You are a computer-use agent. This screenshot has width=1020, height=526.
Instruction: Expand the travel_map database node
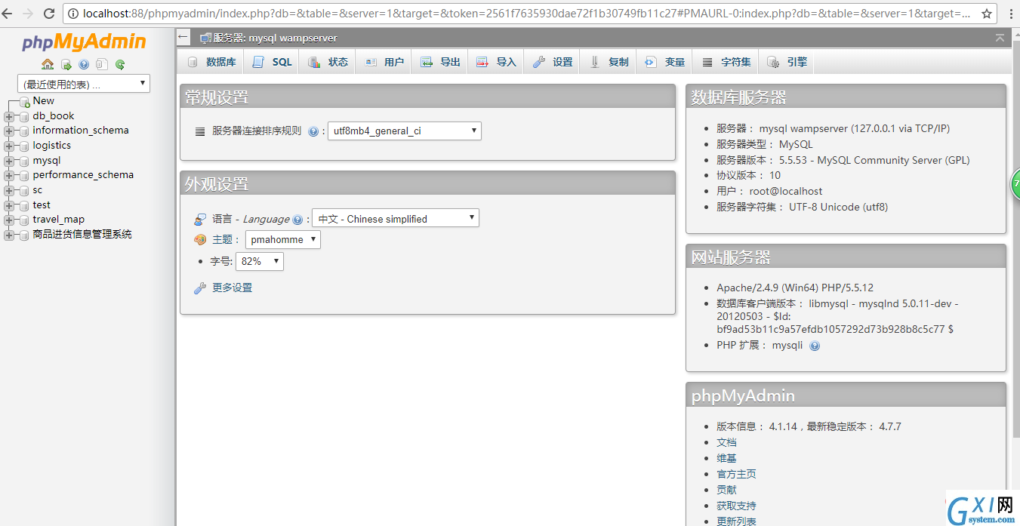(9, 220)
